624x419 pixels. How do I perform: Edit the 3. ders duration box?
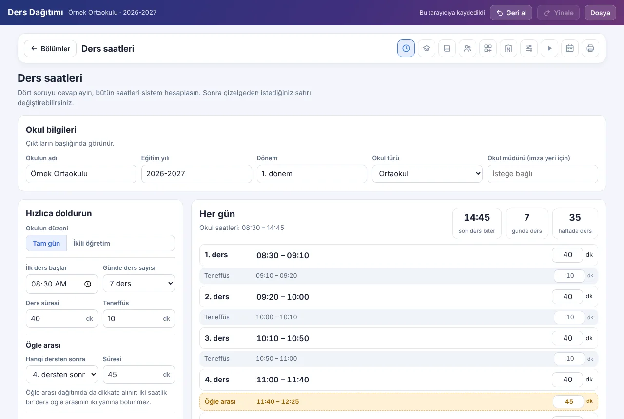click(x=567, y=338)
